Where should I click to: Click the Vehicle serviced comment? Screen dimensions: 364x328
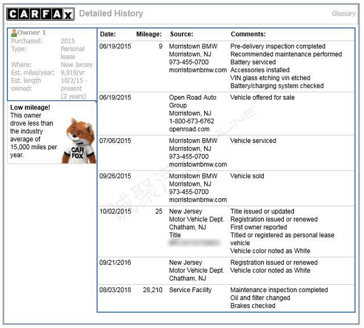tap(253, 141)
